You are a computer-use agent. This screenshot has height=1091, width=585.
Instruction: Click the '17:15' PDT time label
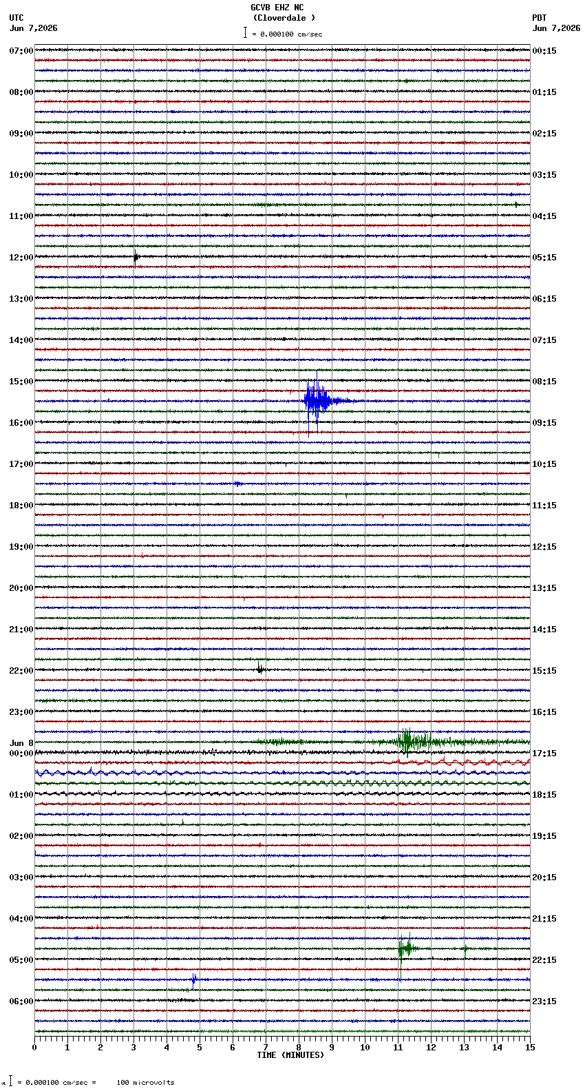pos(544,754)
